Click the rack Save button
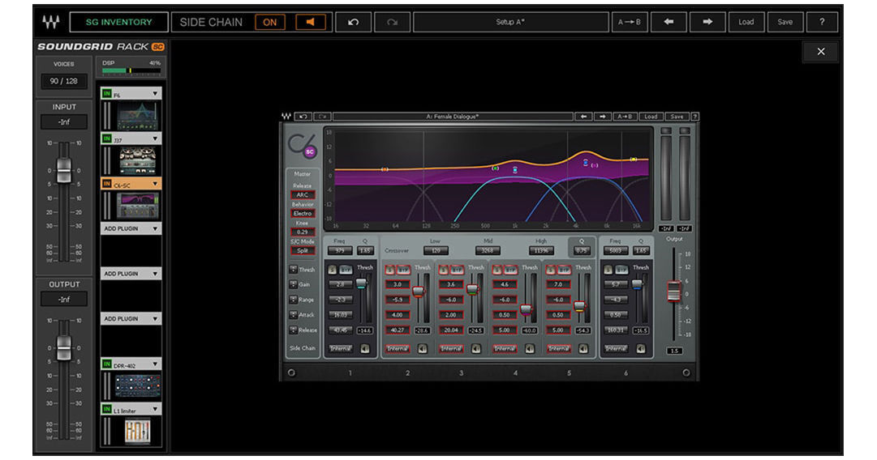The height and width of the screenshot is (460, 877). 785,23
